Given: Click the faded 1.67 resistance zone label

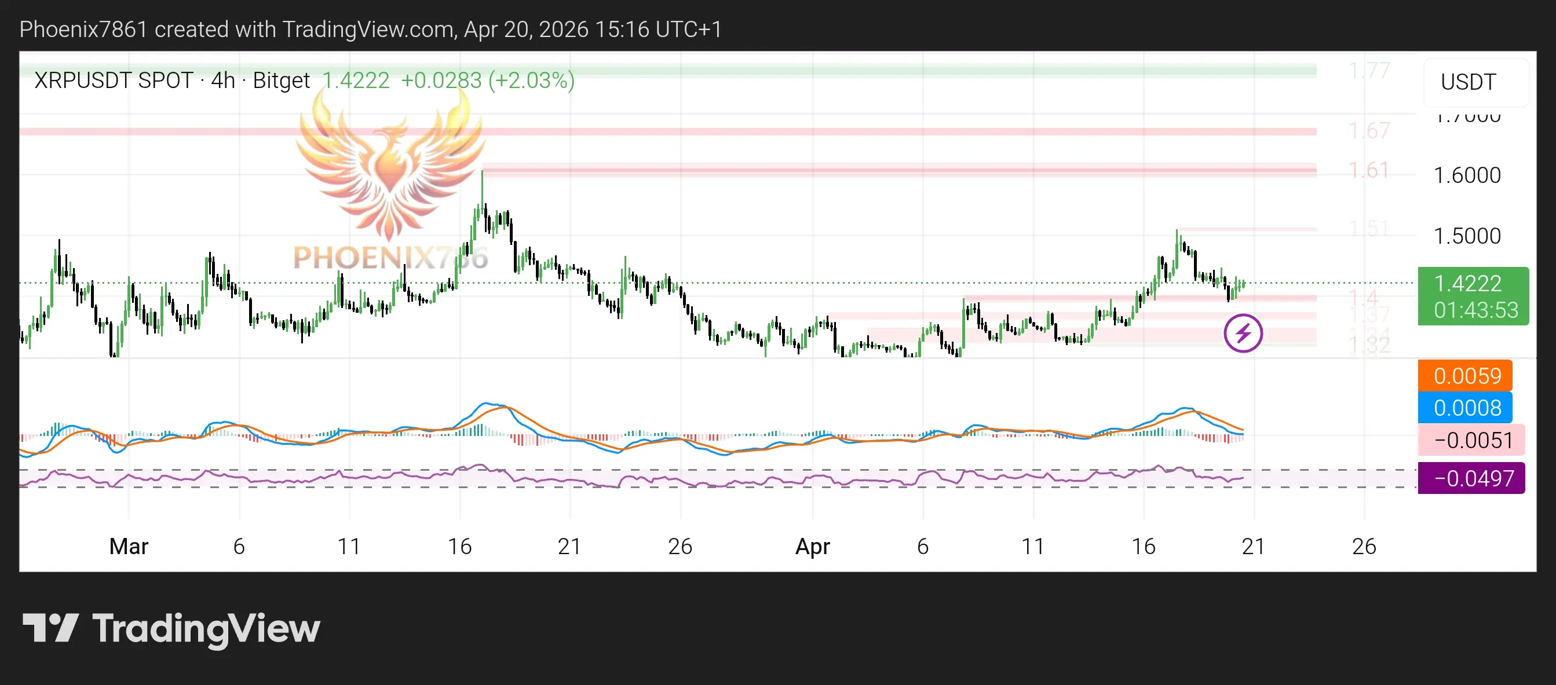Looking at the screenshot, I should (1369, 130).
